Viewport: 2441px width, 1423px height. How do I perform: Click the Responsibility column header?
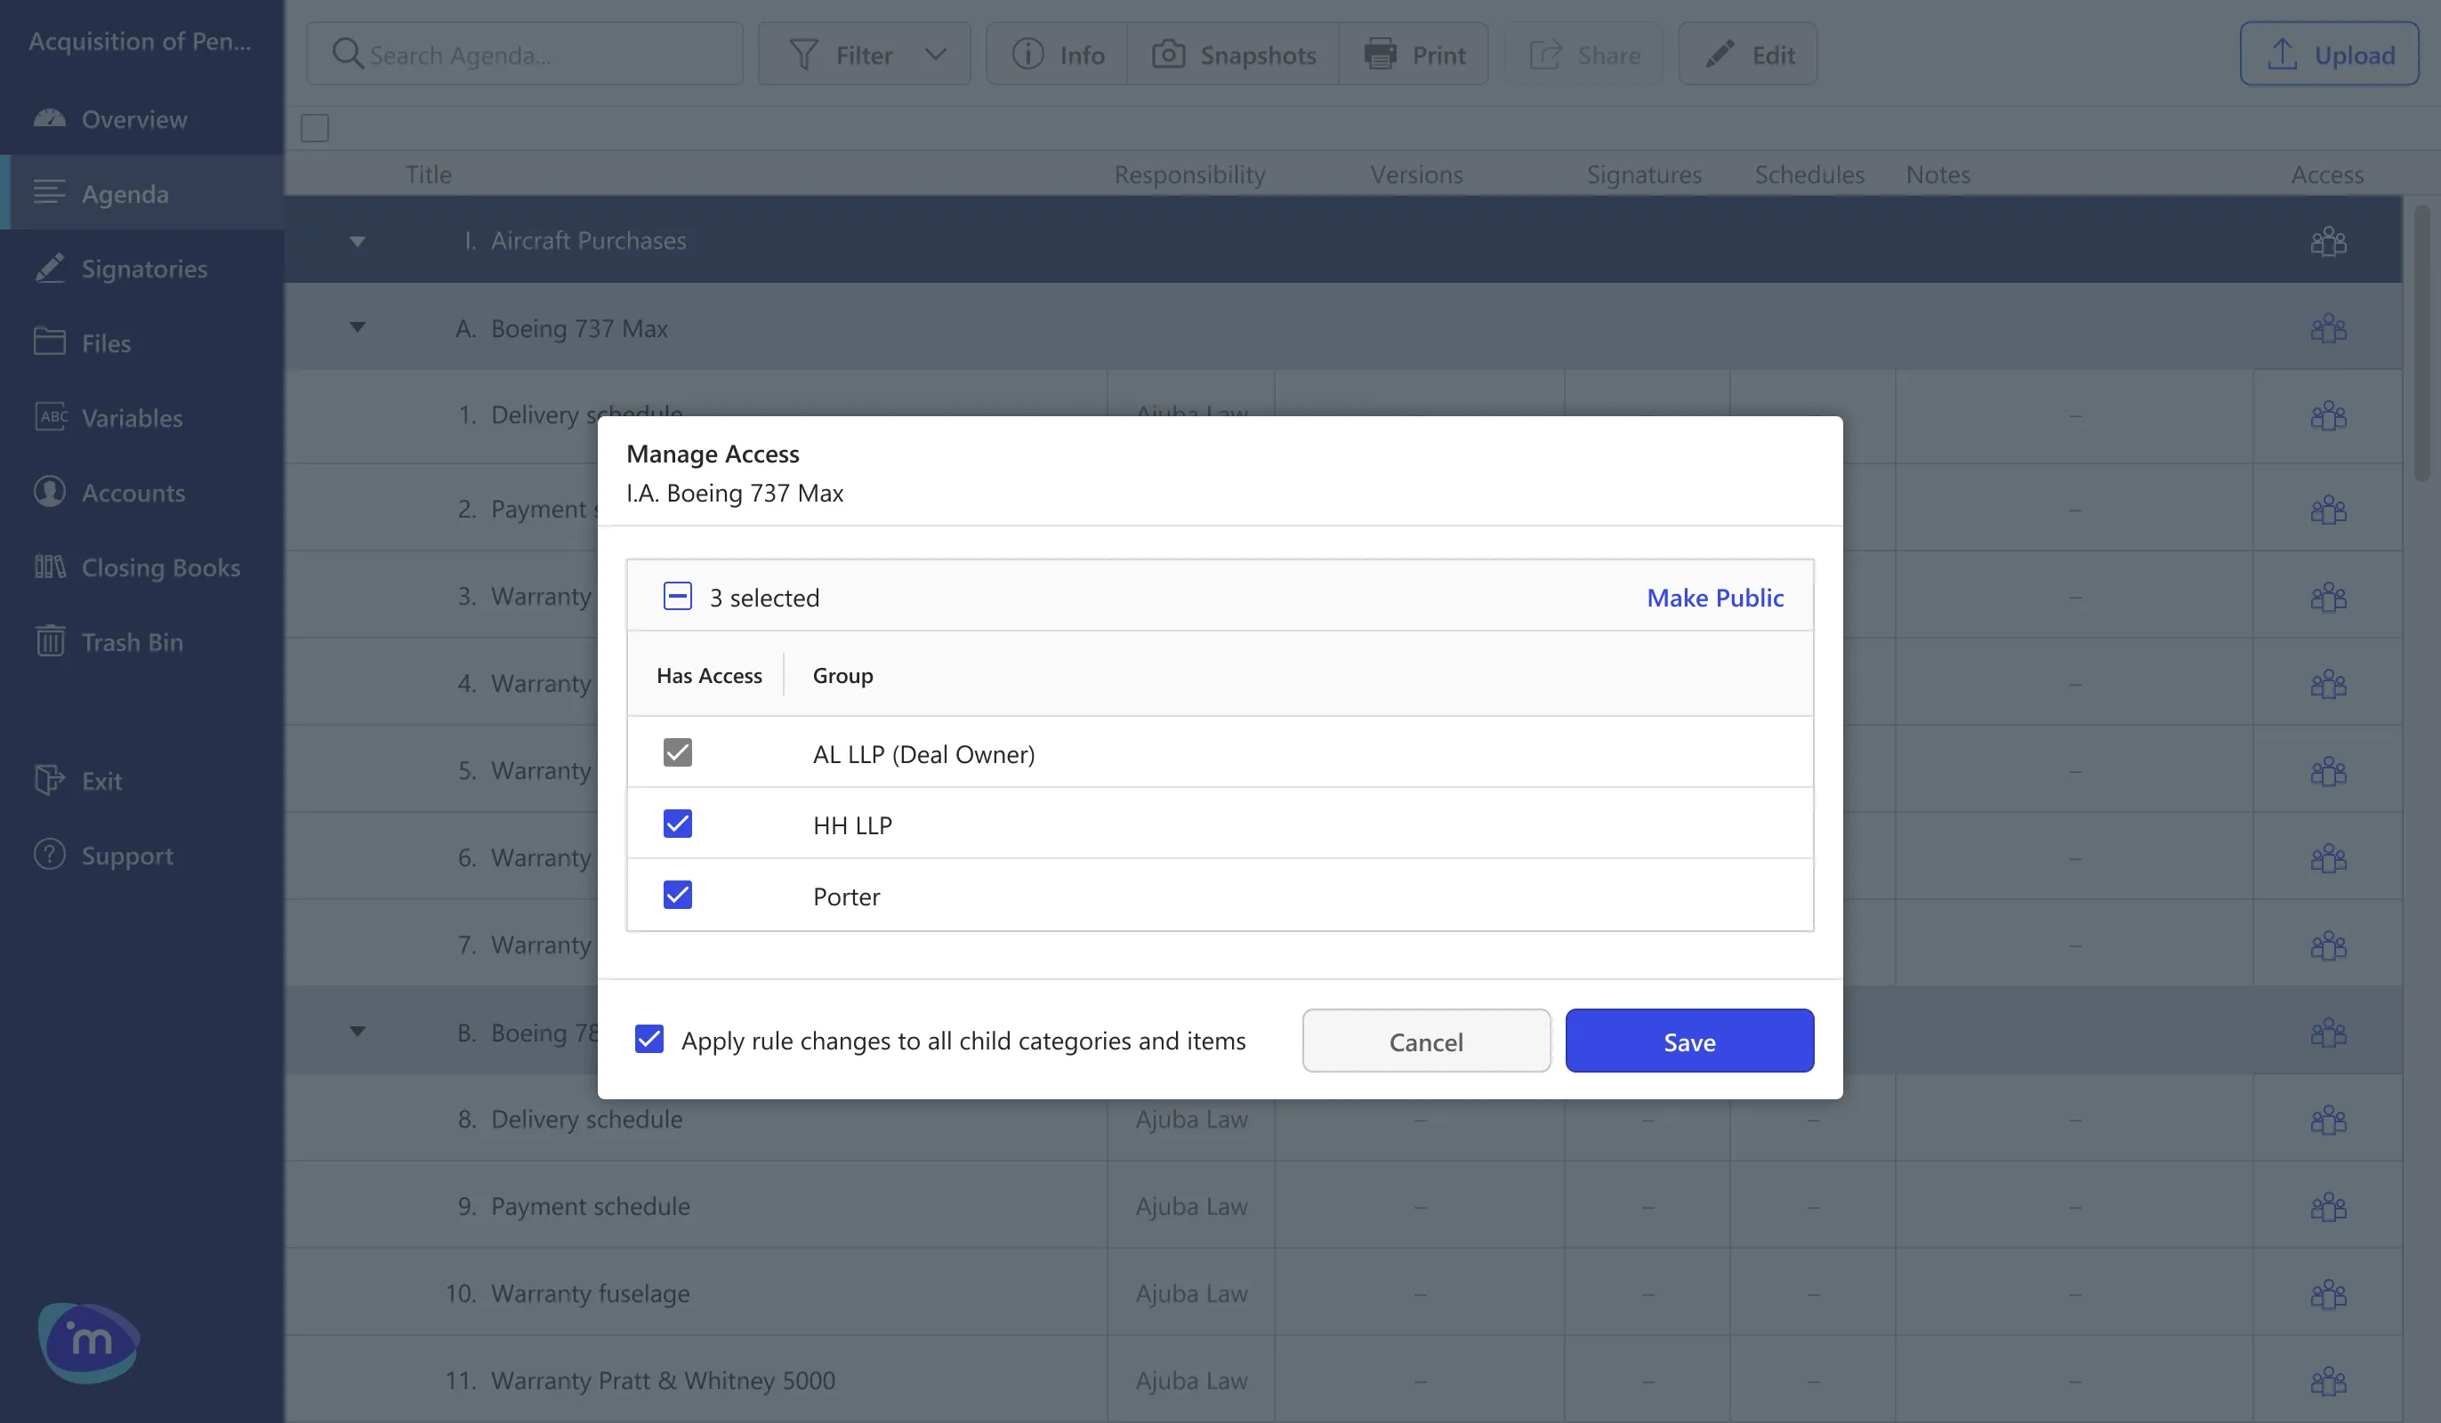point(1189,174)
